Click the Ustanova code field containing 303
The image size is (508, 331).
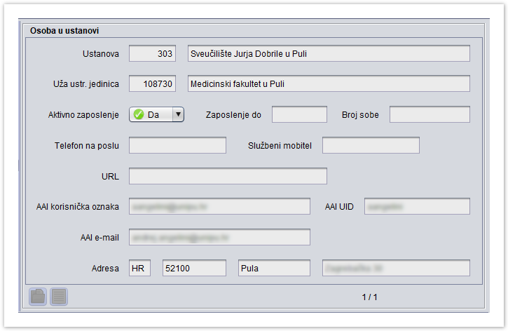tap(152, 54)
